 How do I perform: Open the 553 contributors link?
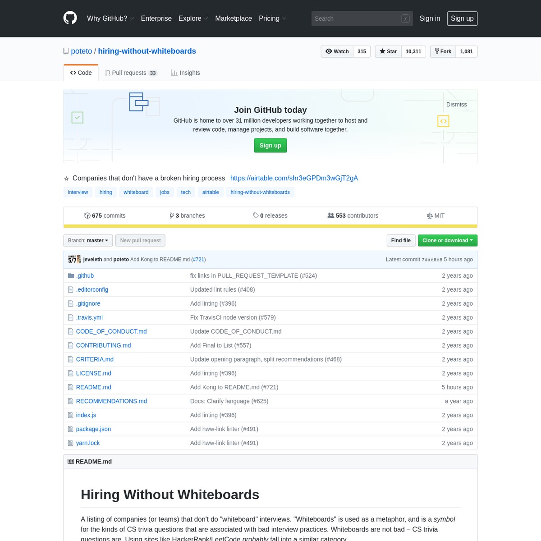[x=353, y=215]
